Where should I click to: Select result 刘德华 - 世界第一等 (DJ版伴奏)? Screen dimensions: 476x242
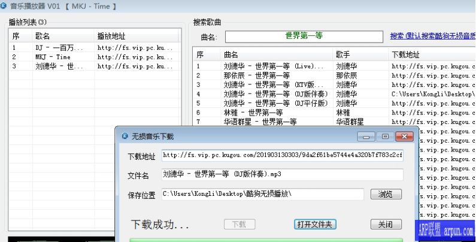[335, 94]
